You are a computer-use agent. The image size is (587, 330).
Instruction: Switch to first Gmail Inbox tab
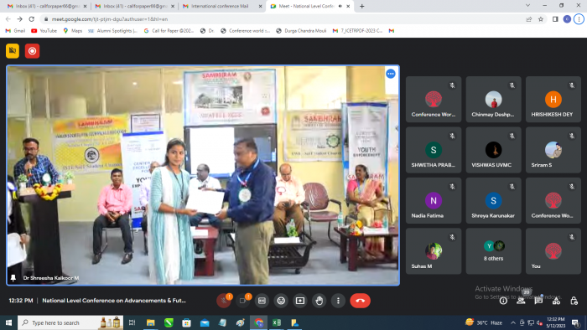click(x=47, y=6)
